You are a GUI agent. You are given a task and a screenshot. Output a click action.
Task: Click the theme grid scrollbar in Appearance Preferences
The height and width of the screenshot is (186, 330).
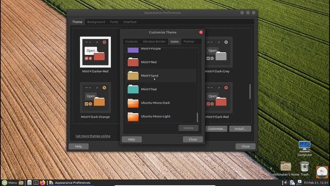(x=250, y=91)
